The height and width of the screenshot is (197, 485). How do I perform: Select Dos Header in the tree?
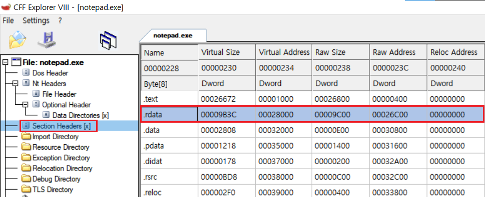point(51,73)
